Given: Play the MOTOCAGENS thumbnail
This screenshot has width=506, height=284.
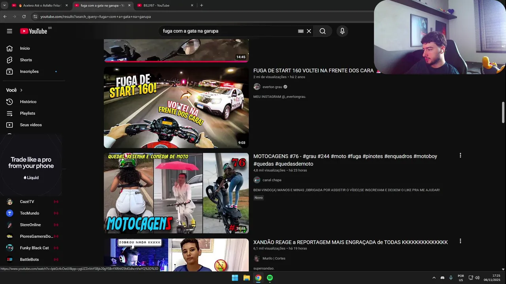Looking at the screenshot, I should point(176,193).
